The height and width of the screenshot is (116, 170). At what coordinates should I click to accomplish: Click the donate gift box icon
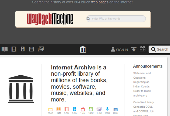[142, 49]
